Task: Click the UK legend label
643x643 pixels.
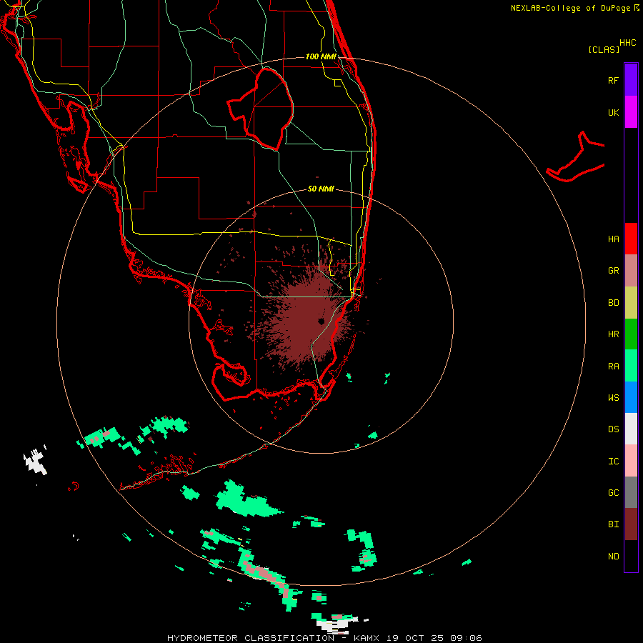Action: (613, 112)
